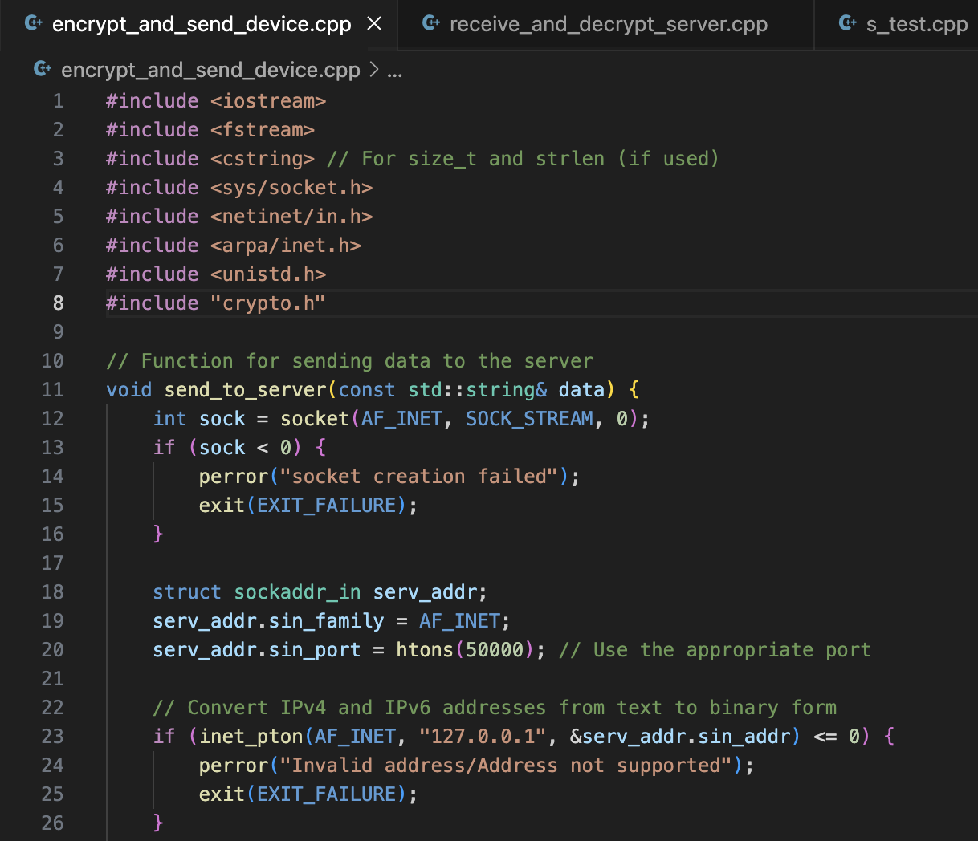Click the <cstring> header text
The height and width of the screenshot is (841, 978).
[263, 159]
